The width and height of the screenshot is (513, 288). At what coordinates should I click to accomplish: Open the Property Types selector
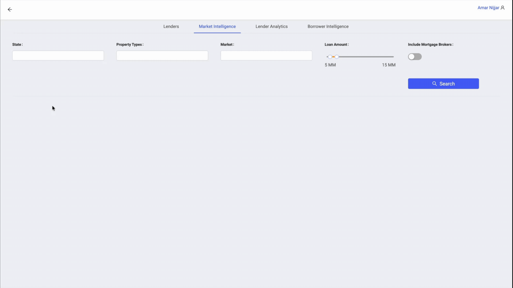coord(162,55)
